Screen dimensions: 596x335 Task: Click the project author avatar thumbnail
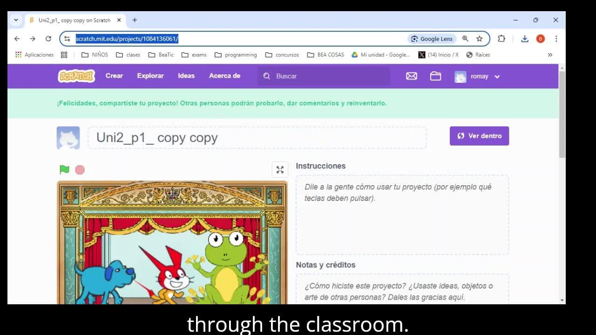(x=68, y=138)
